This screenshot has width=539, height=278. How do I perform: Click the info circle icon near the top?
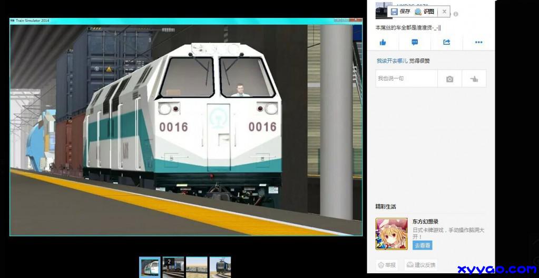pos(456,14)
